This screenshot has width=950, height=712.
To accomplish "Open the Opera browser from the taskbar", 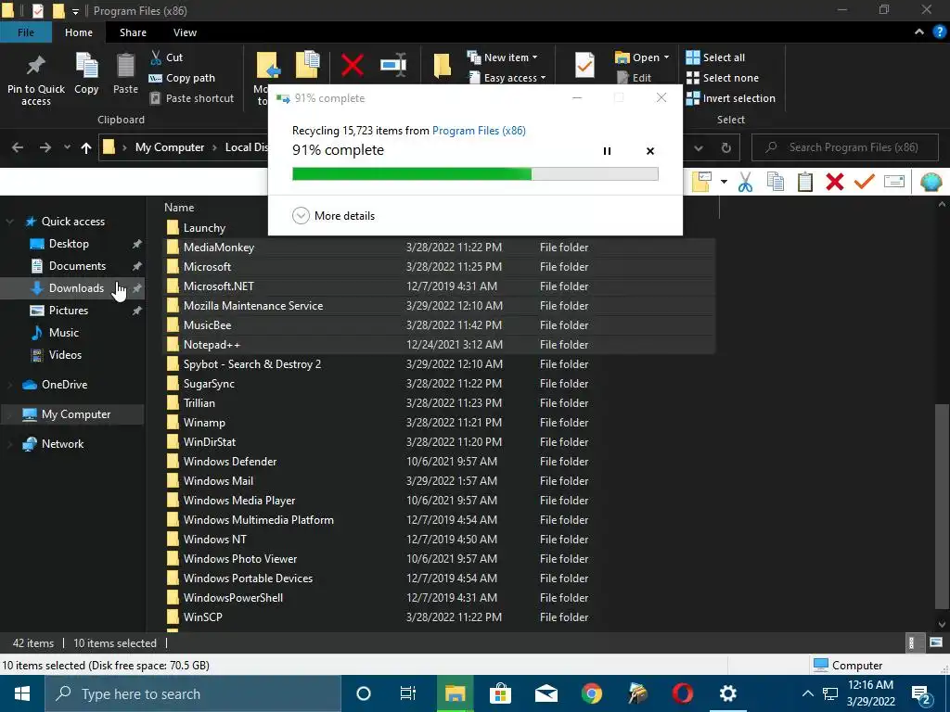I will point(682,693).
